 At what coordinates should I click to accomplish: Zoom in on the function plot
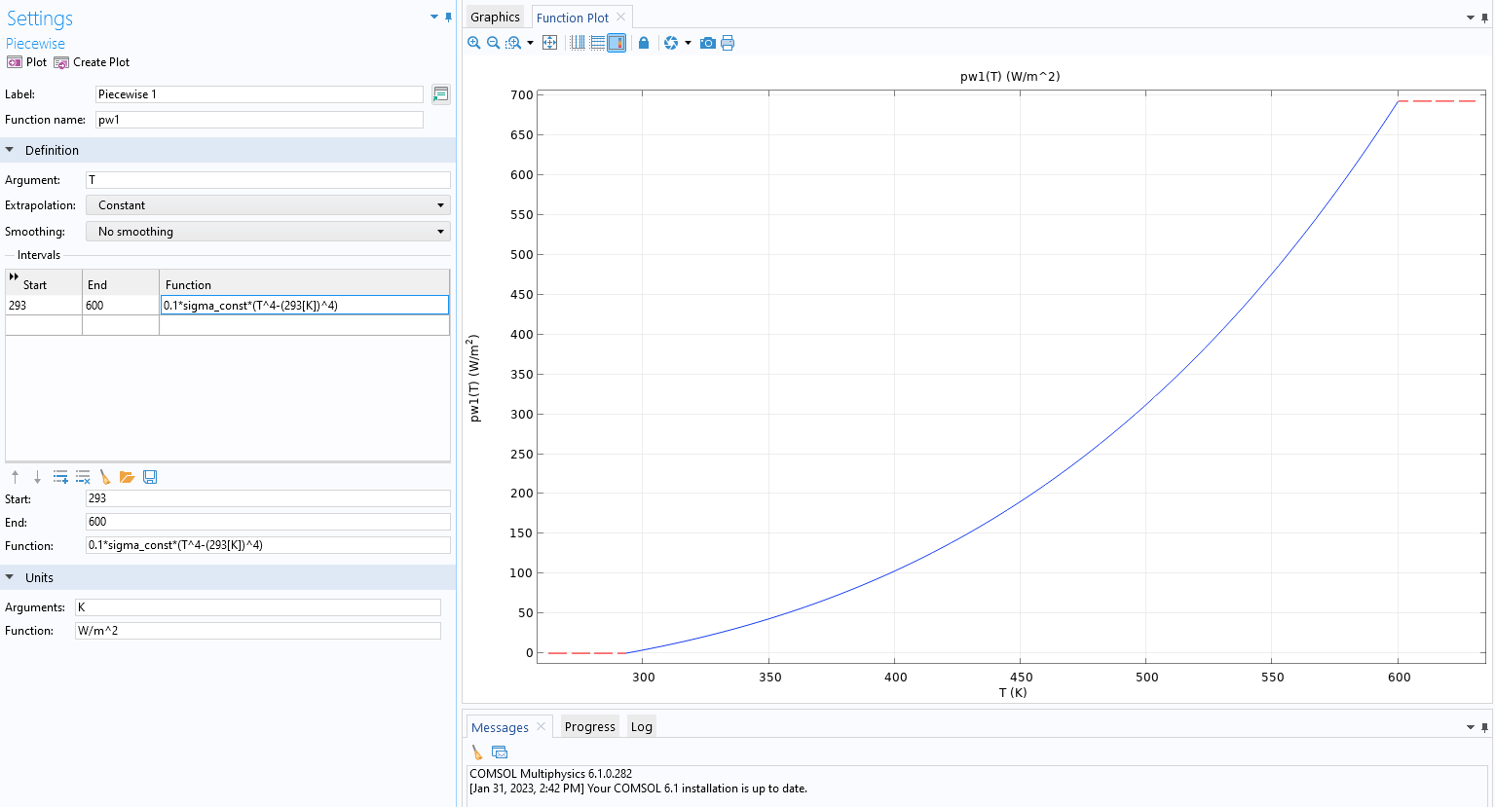[x=474, y=43]
